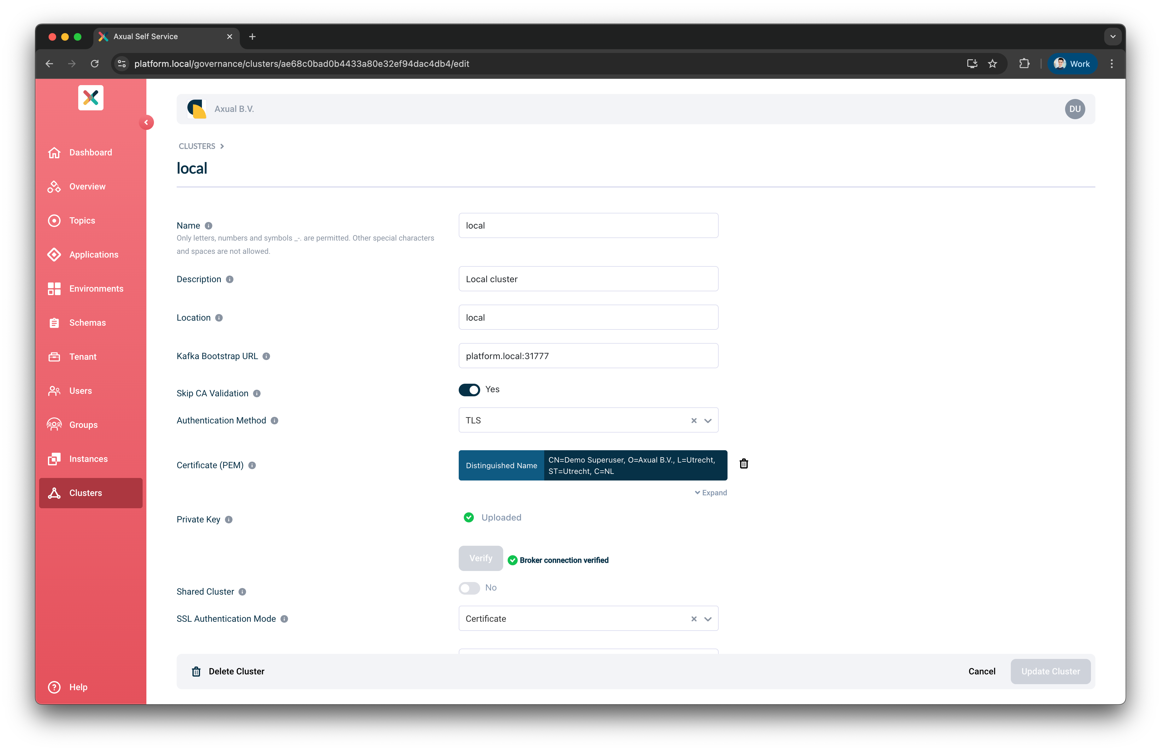The width and height of the screenshot is (1161, 751).
Task: Open the SSL Authentication Mode dropdown
Action: (707, 619)
